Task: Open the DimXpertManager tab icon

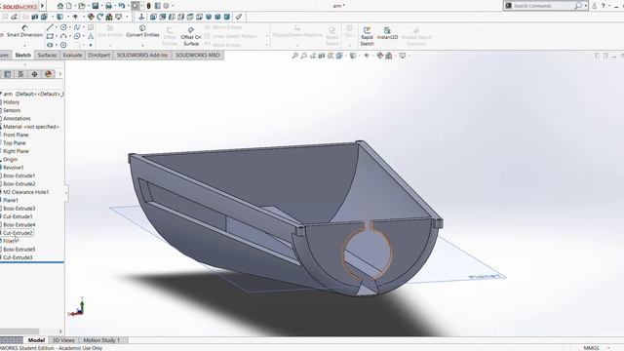Action: 35,74
